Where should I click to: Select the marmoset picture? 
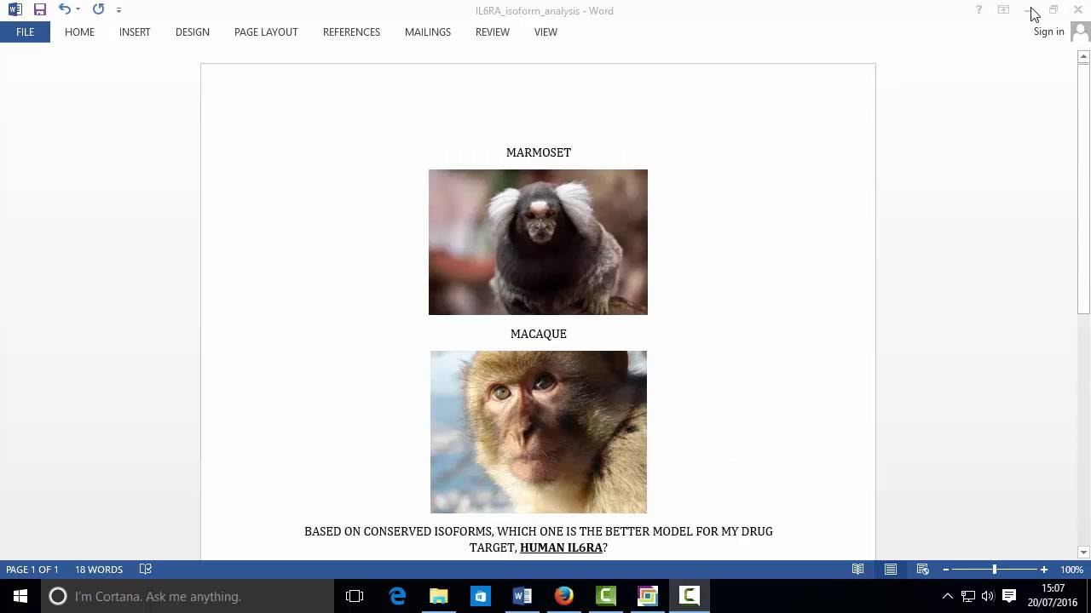pos(538,242)
